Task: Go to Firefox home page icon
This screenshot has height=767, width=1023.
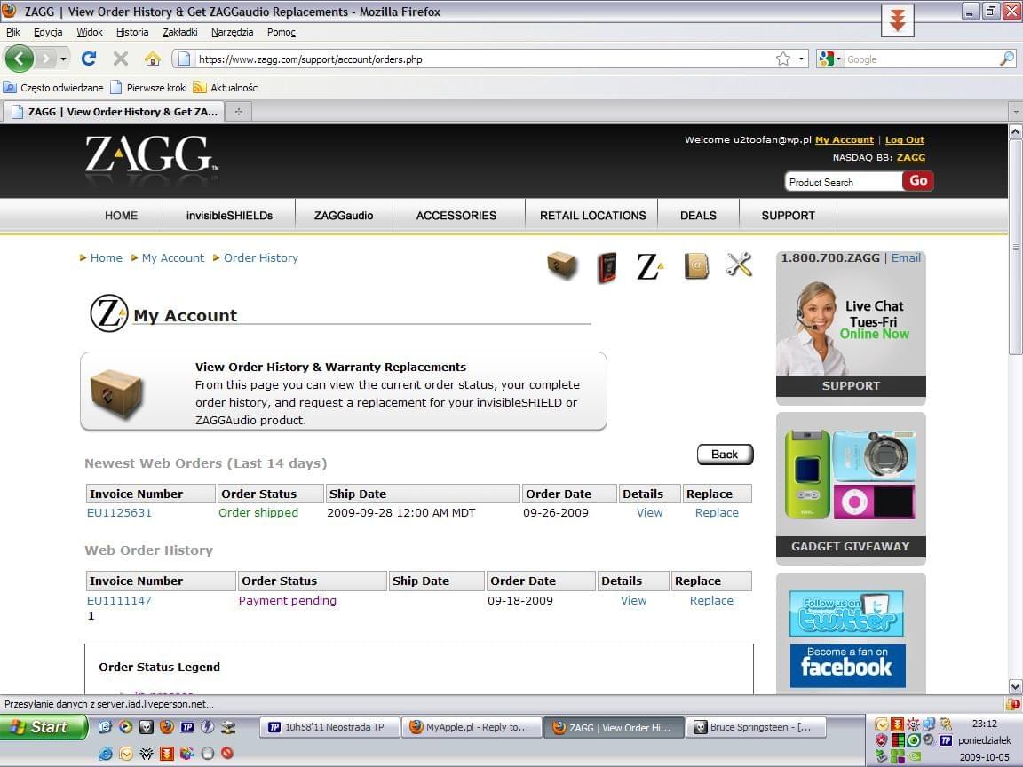Action: (153, 59)
